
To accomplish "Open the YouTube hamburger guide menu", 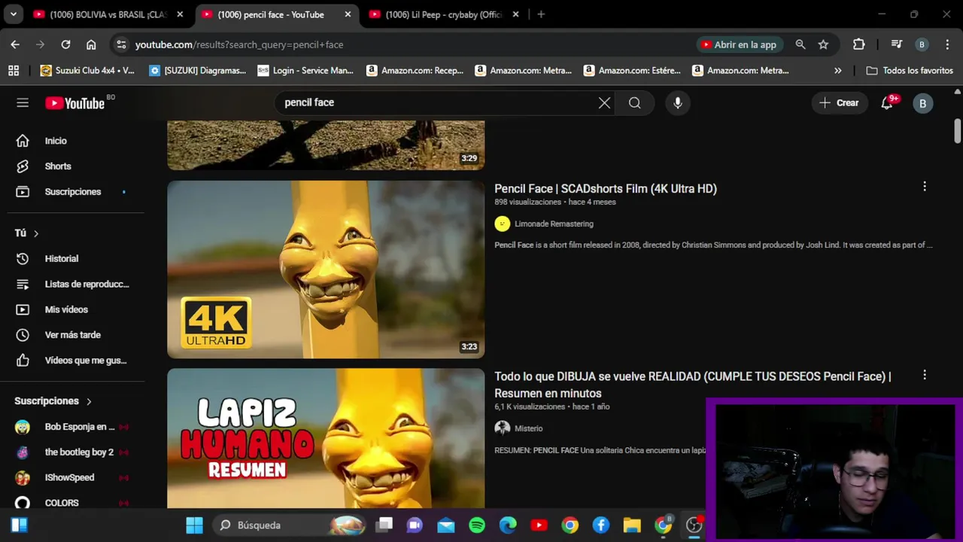I will [x=23, y=103].
